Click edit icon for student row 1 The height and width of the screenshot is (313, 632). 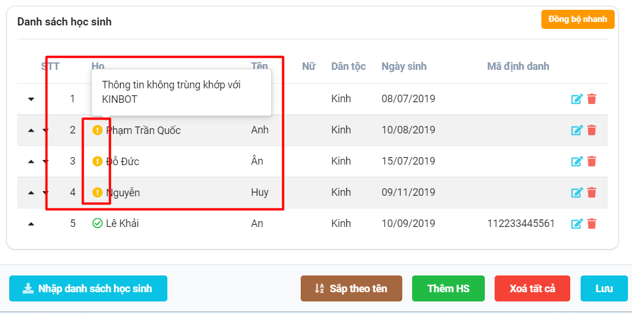tap(577, 99)
